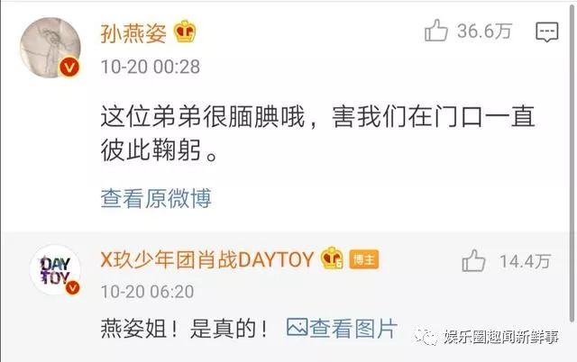This screenshot has height=362, width=577.
Task: Like 孙燕姿's comment with thumbs-up icon
Action: [436, 31]
